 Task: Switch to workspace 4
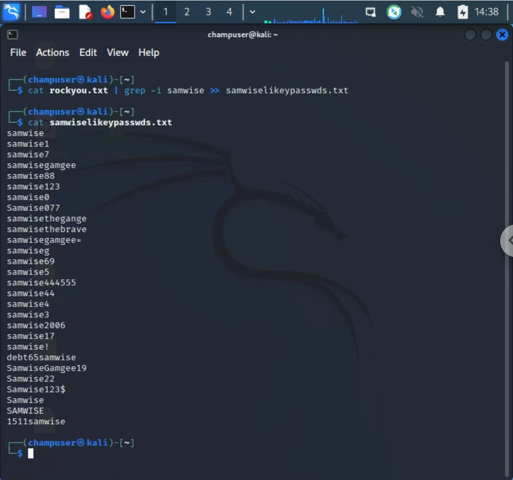point(229,12)
